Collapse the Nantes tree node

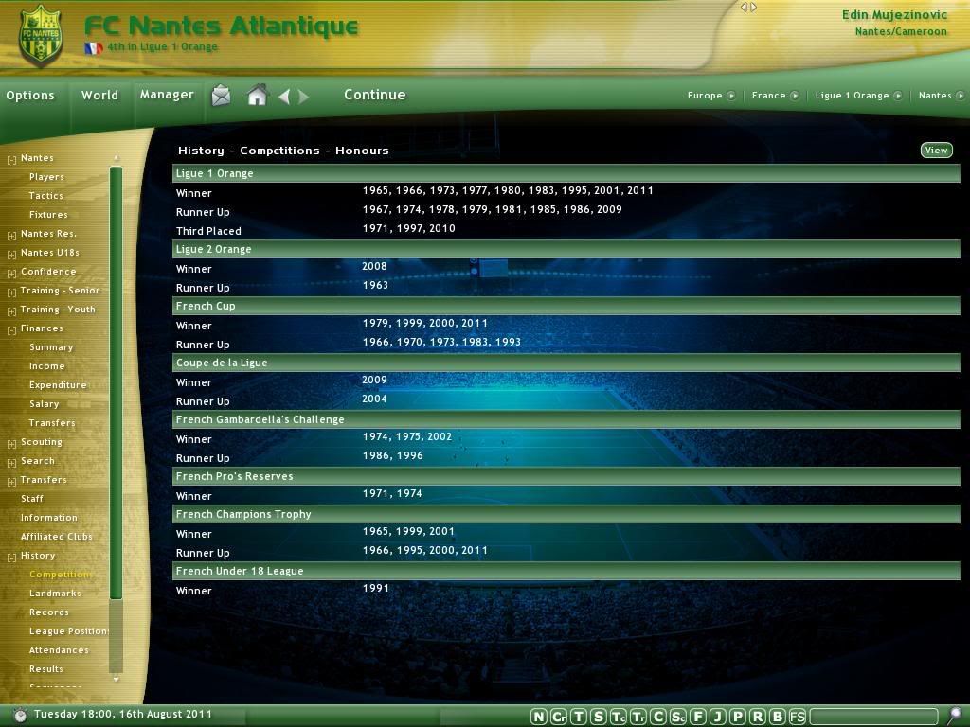tap(11, 160)
